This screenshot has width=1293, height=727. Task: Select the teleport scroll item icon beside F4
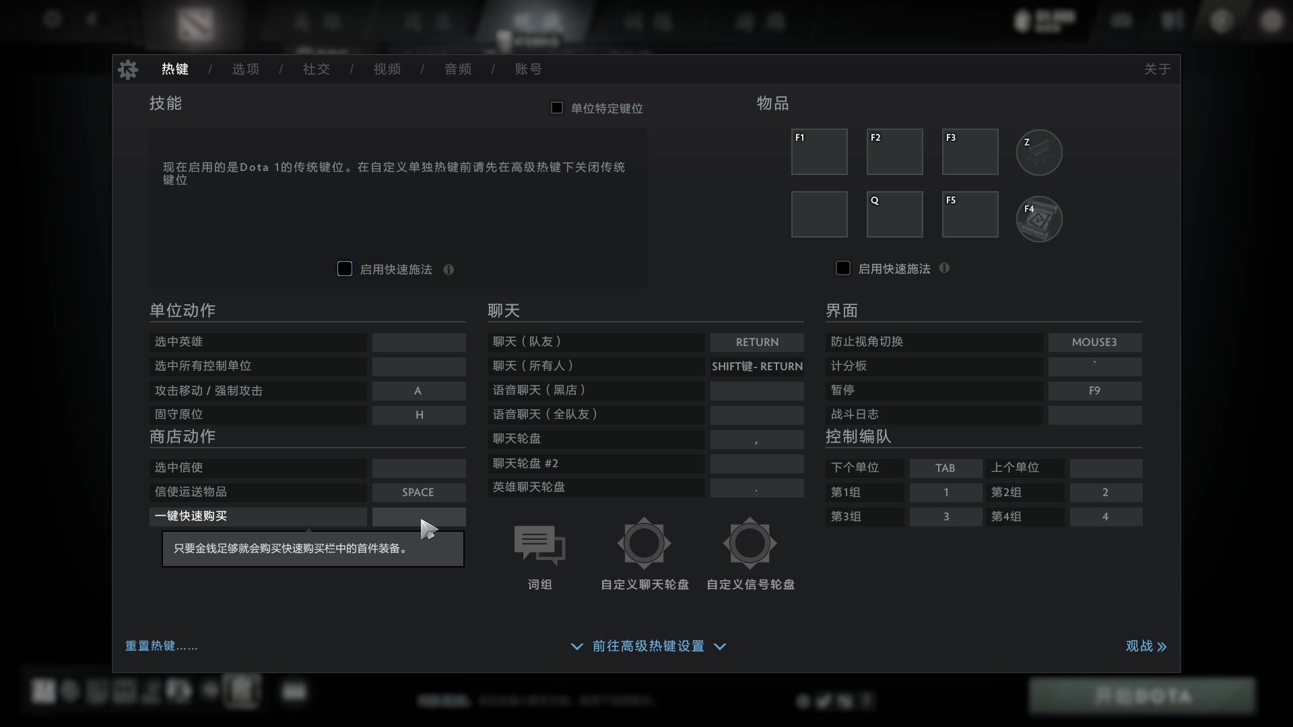pos(1038,218)
